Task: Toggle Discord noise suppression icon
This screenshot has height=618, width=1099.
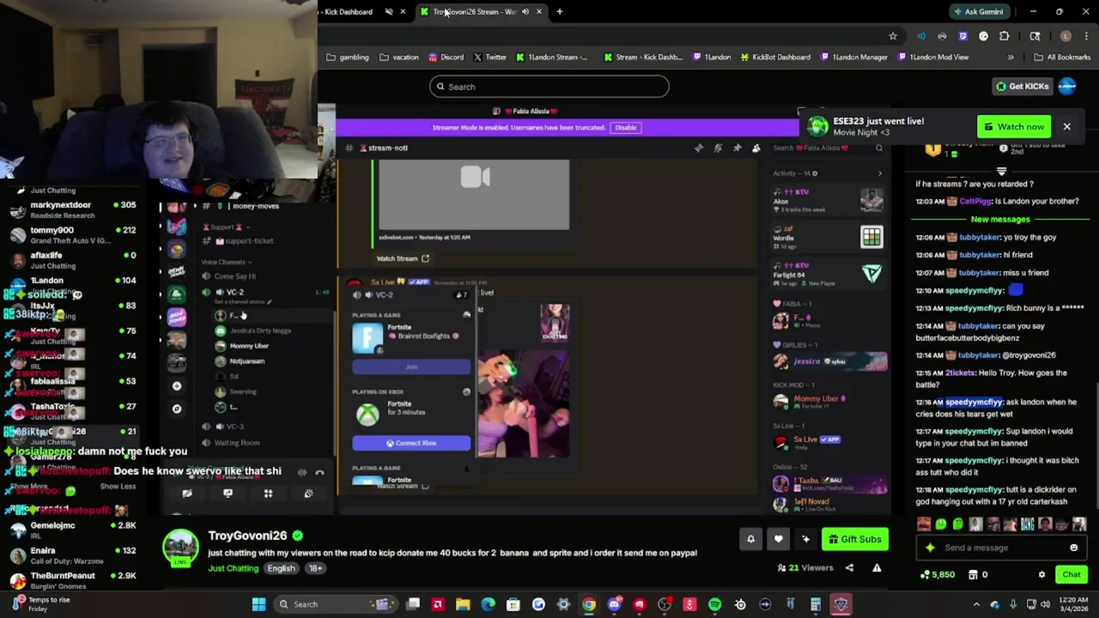Action: [302, 472]
